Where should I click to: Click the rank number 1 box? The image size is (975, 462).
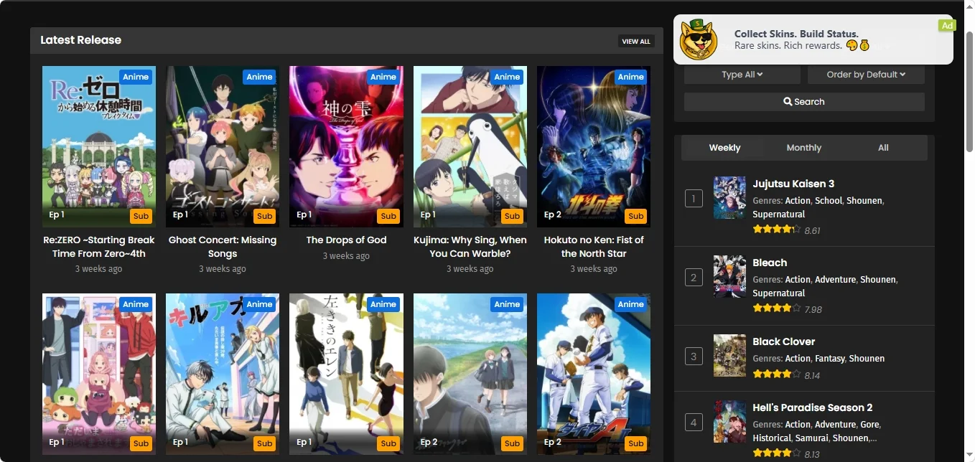coord(694,198)
